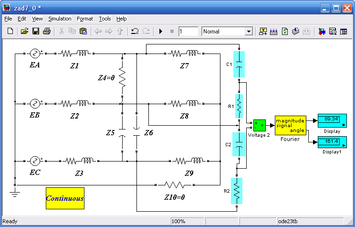Print the model with the printer icon
Image resolution: width=355 pixels, height=227 pixels.
[47, 31]
